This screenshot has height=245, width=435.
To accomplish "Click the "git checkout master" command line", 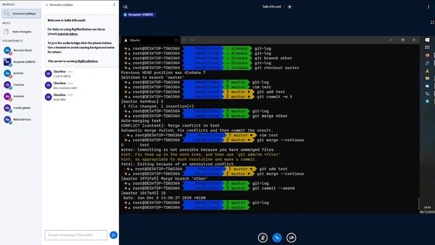I will 277,68.
